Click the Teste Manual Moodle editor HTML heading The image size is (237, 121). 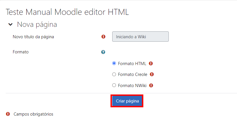pos(67,12)
